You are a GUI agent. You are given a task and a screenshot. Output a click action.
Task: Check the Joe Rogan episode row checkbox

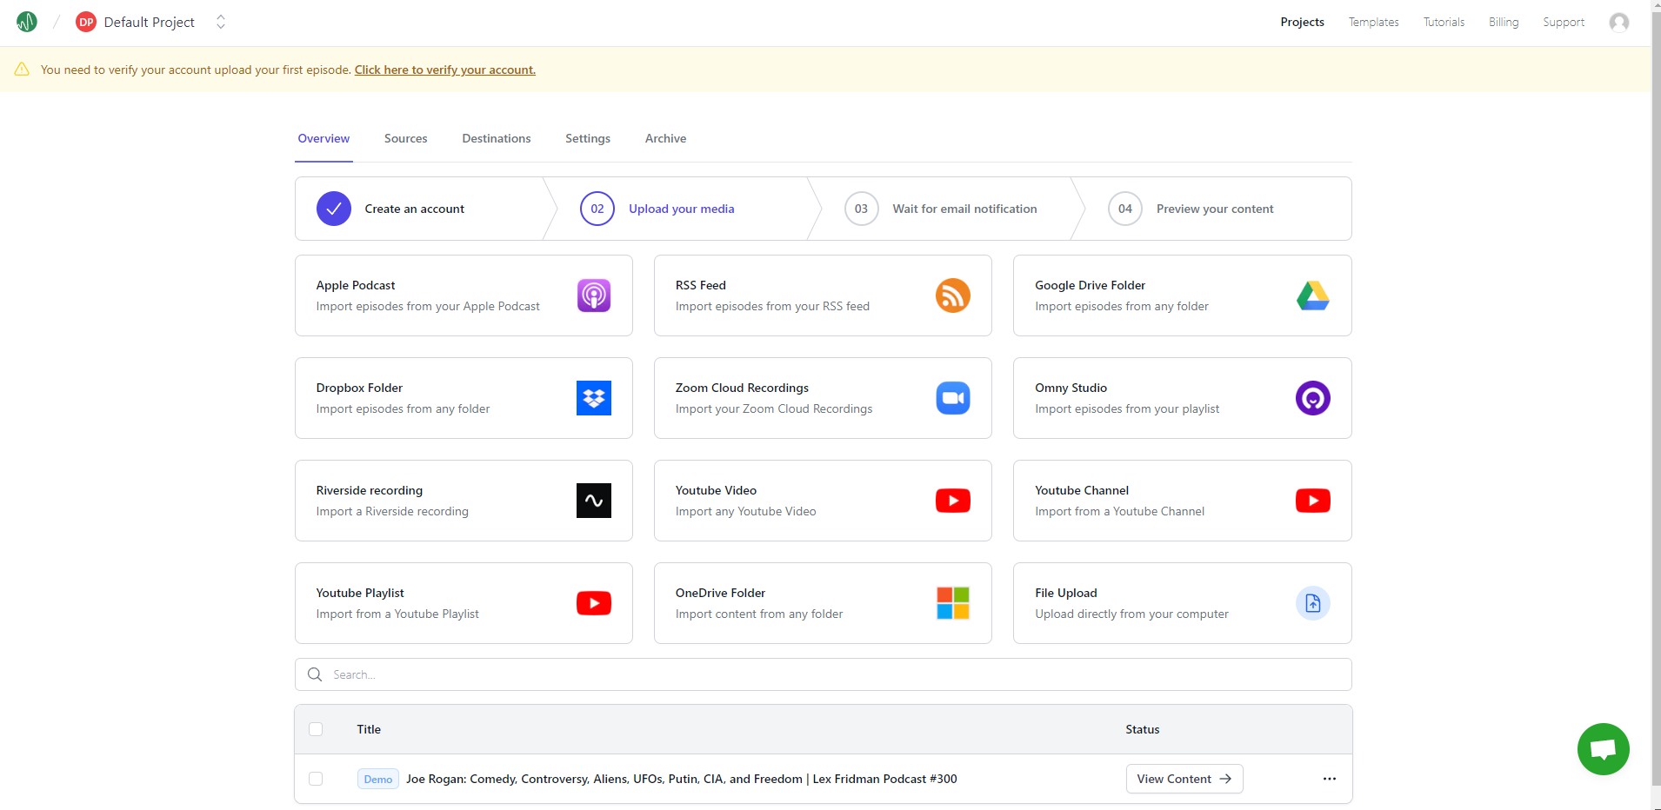[x=316, y=779]
